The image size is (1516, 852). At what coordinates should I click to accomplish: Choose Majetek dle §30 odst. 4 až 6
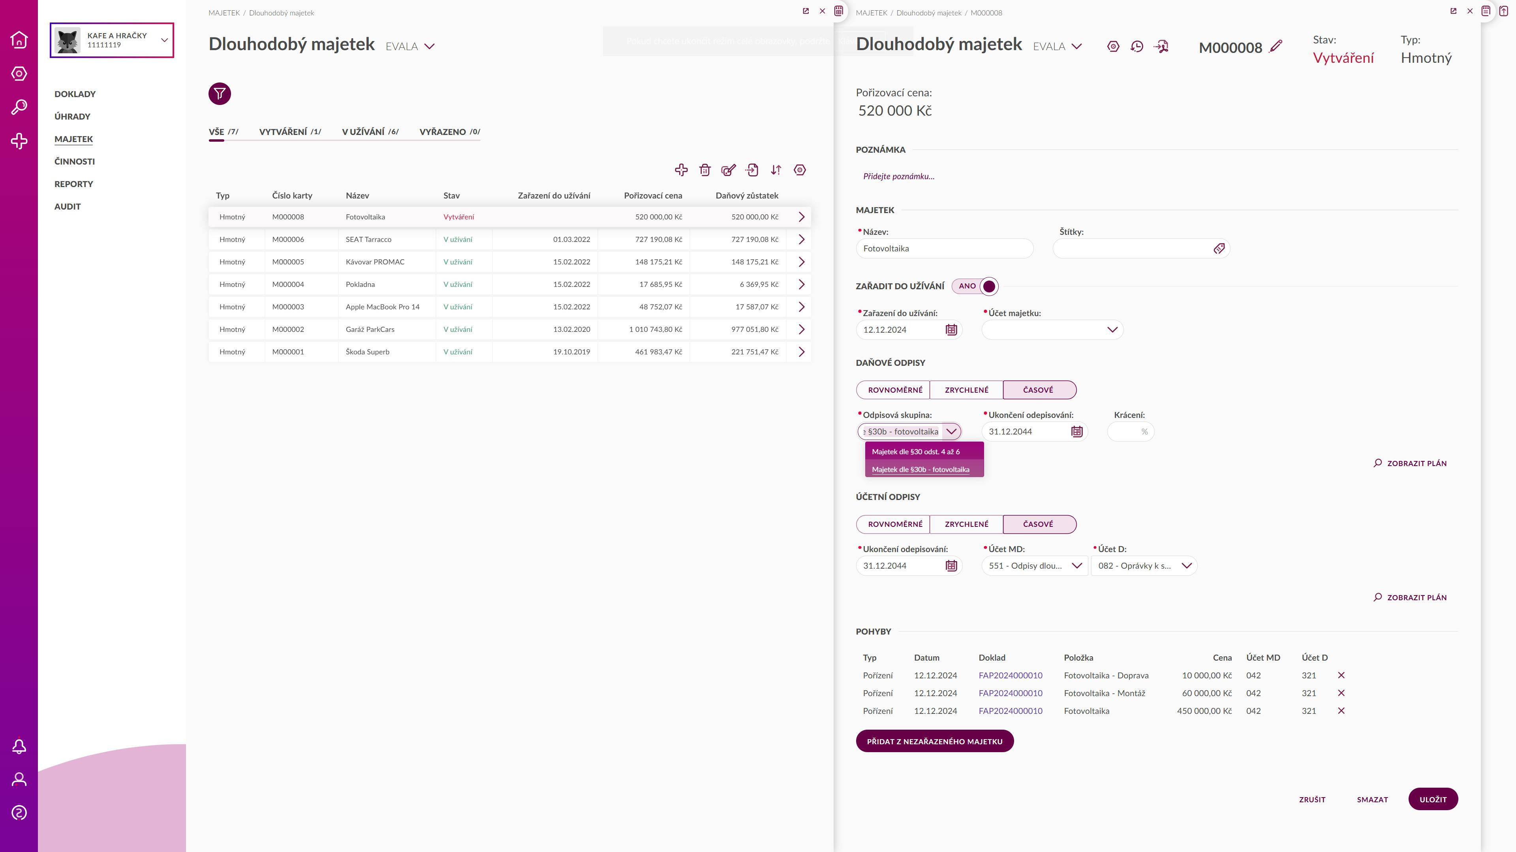[x=924, y=451]
